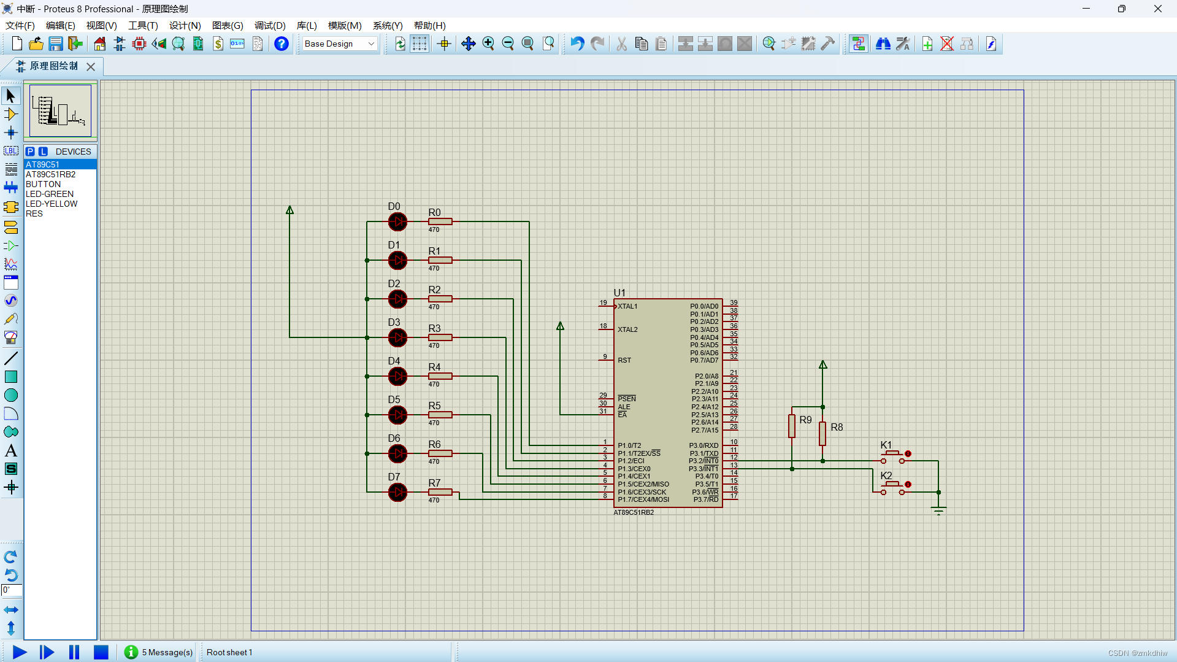Flip vertically with Y-mirror icon
The height and width of the screenshot is (662, 1177).
tap(10, 628)
